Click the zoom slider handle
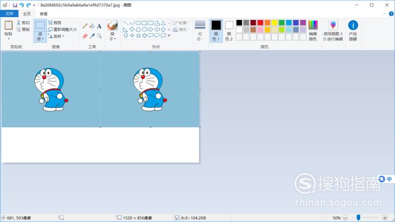Image resolution: width=395 pixels, height=222 pixels. click(358, 217)
